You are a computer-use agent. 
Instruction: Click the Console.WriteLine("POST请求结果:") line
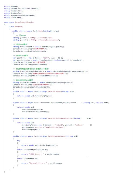(x=31, y=62)
